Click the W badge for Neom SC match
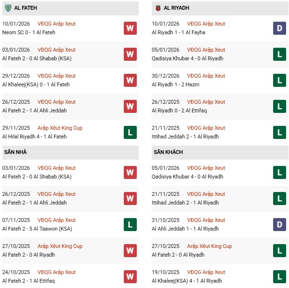The height and width of the screenshot is (288, 289). tap(130, 28)
